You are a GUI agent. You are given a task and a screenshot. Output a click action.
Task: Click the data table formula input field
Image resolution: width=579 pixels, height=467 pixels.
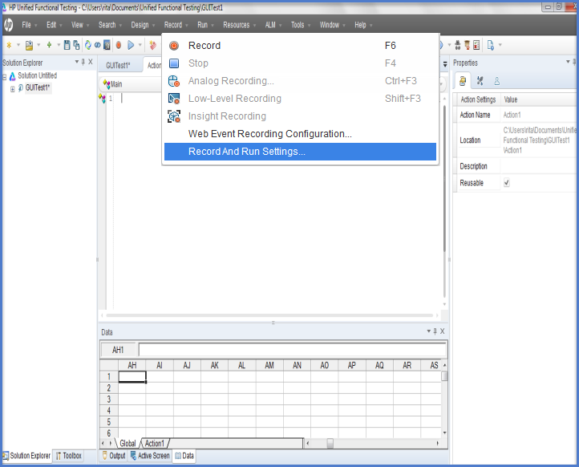point(293,350)
